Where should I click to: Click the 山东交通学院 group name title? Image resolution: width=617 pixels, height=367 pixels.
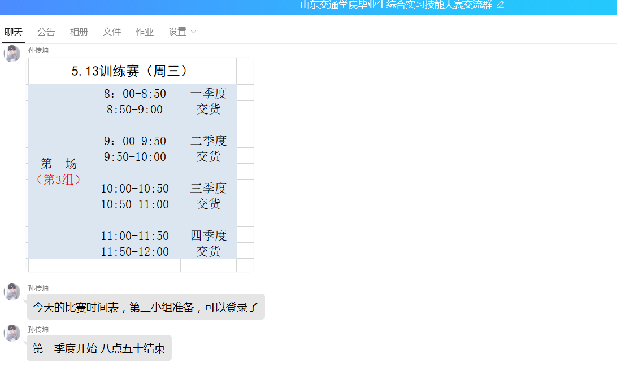pyautogui.click(x=396, y=5)
